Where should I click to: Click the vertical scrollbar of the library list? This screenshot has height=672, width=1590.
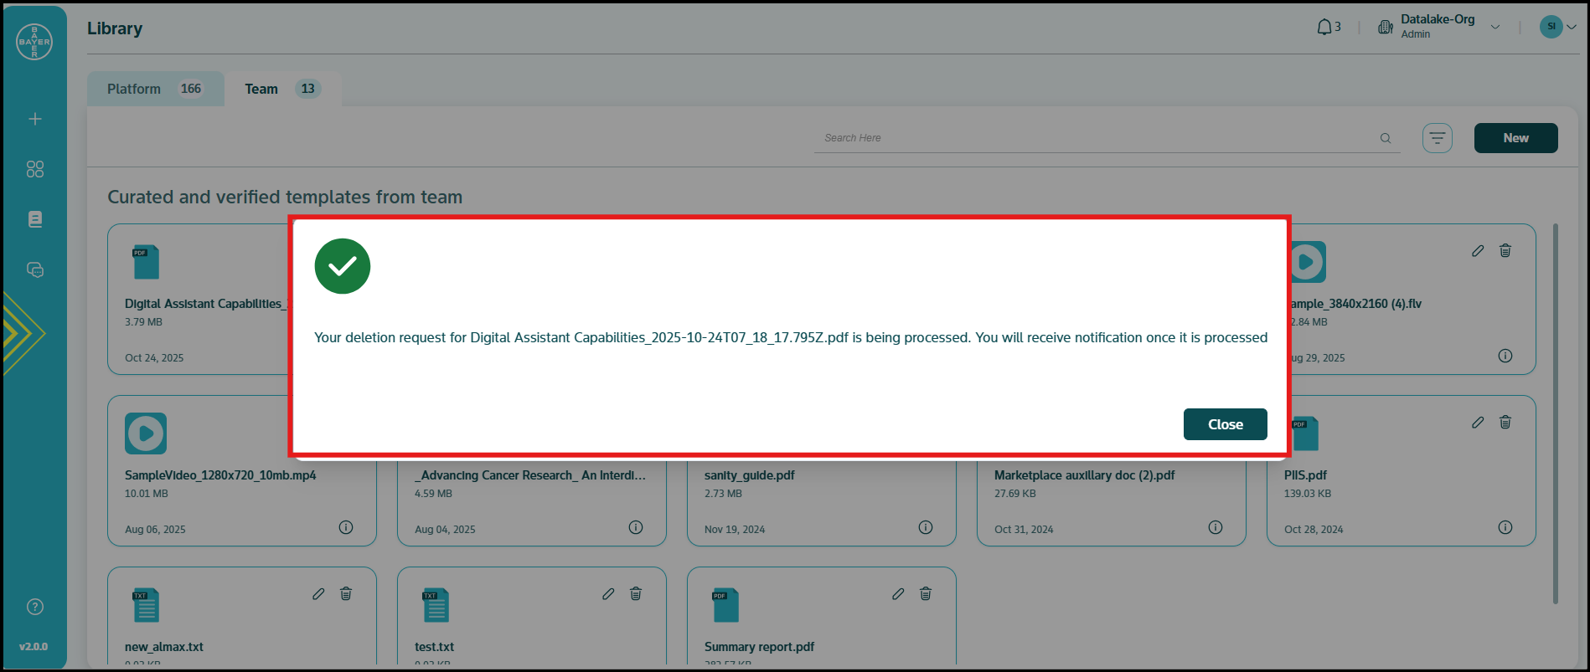coord(1556,413)
